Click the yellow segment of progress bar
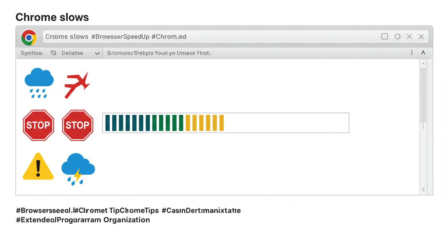The height and width of the screenshot is (244, 448). 205,123
